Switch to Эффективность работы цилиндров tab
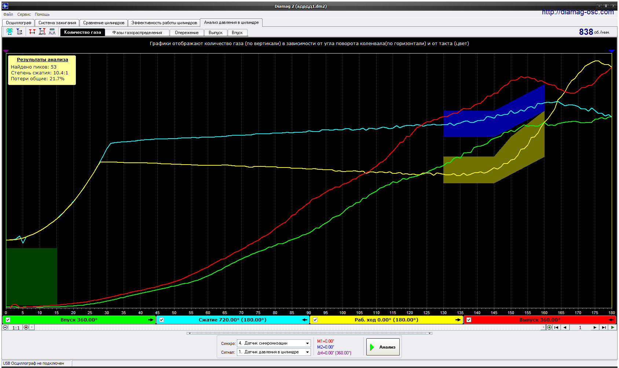The image size is (619, 368). (164, 23)
